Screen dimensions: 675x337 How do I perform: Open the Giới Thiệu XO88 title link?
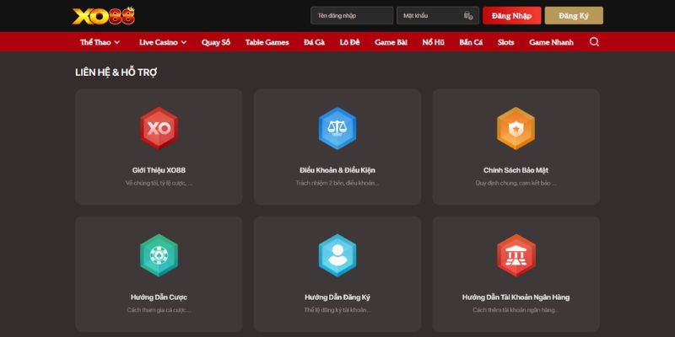tap(159, 170)
